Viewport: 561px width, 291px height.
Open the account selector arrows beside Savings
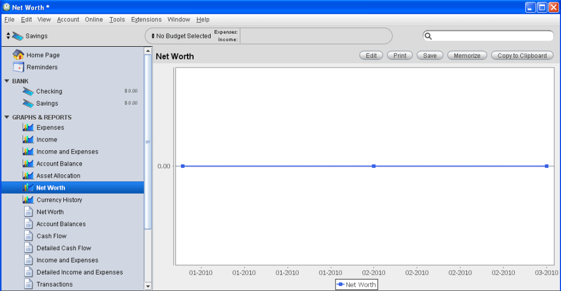coord(8,36)
